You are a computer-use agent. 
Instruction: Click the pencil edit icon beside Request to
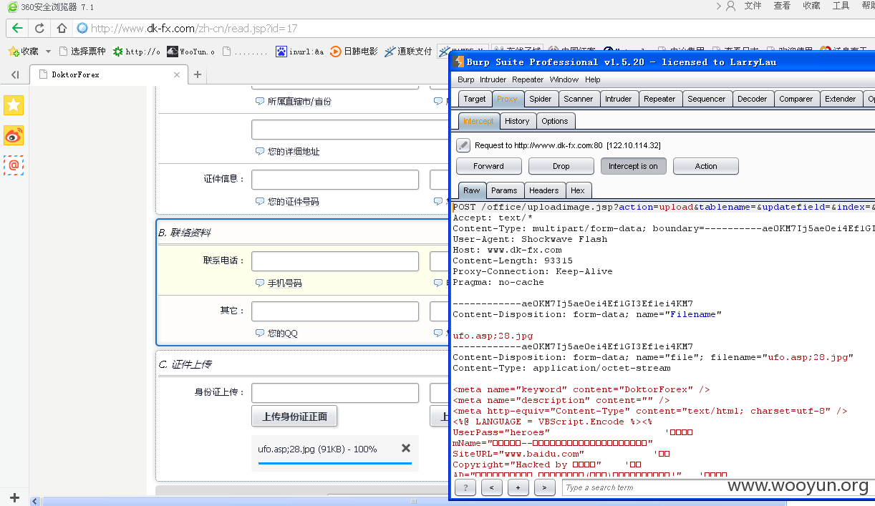(463, 145)
